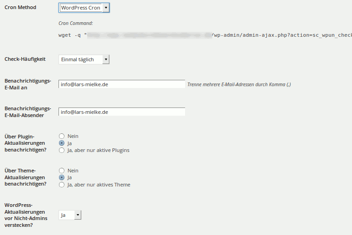Image resolution: width=352 pixels, height=235 pixels.
Task: Choose Ja, aber nur aktives Theme
Action: (x=62, y=185)
